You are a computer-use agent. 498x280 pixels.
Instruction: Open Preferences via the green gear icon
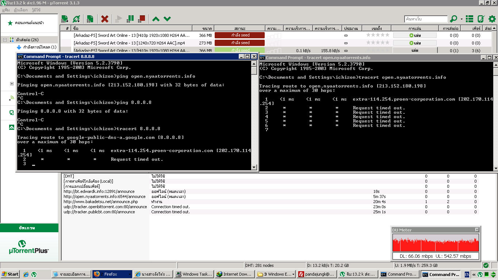pos(492,19)
